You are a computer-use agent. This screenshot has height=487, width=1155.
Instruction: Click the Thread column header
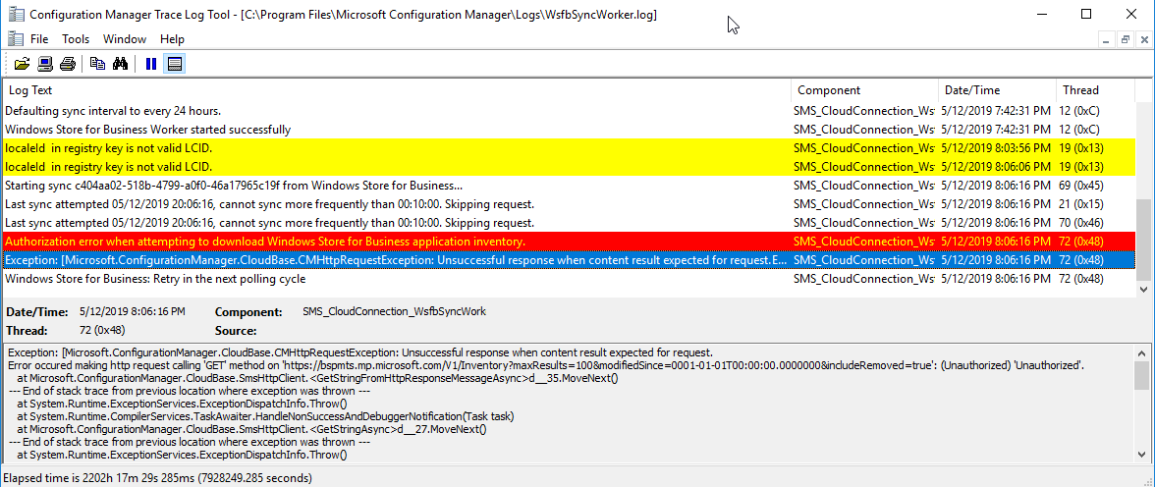1094,90
